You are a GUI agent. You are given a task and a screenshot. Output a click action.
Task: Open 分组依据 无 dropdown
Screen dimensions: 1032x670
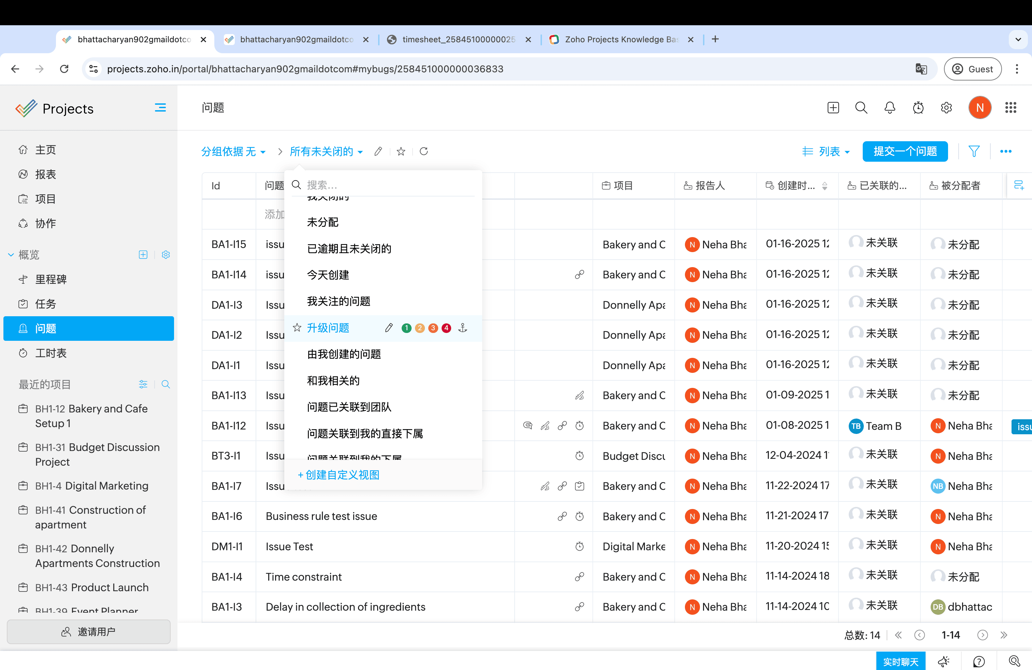(233, 151)
